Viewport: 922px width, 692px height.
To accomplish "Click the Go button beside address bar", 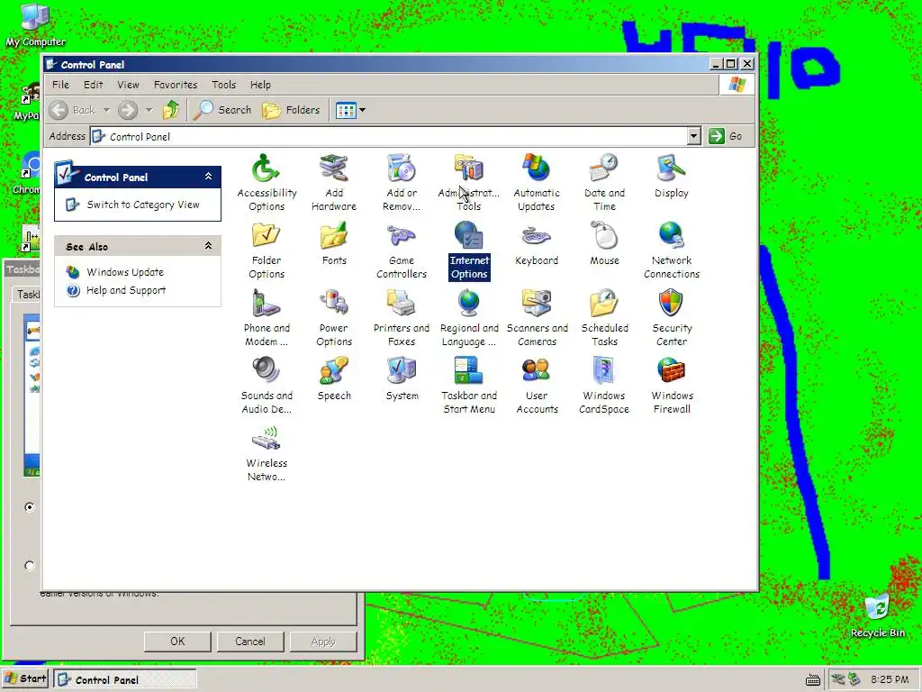I will [726, 137].
